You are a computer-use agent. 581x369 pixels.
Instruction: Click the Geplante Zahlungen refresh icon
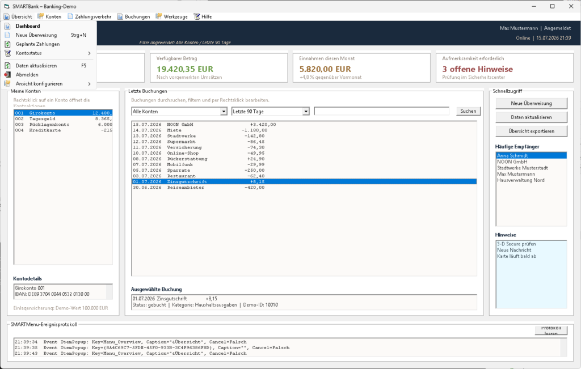point(7,44)
